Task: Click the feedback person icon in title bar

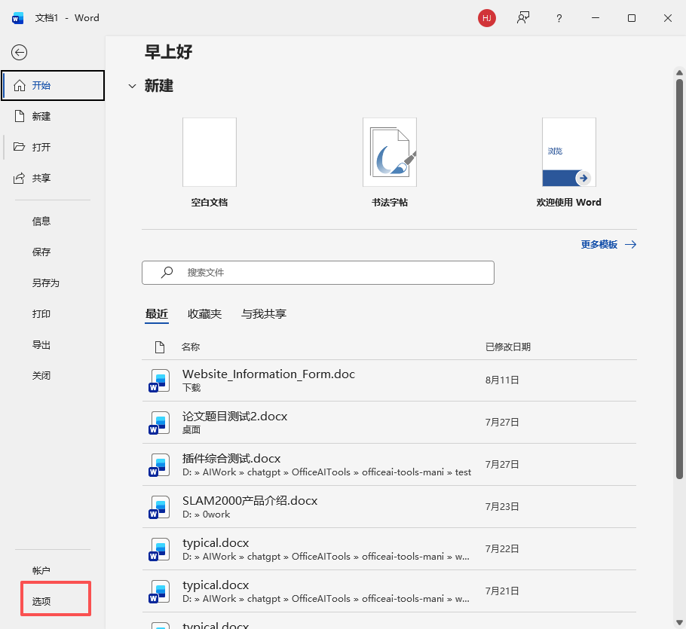Action: pyautogui.click(x=523, y=18)
